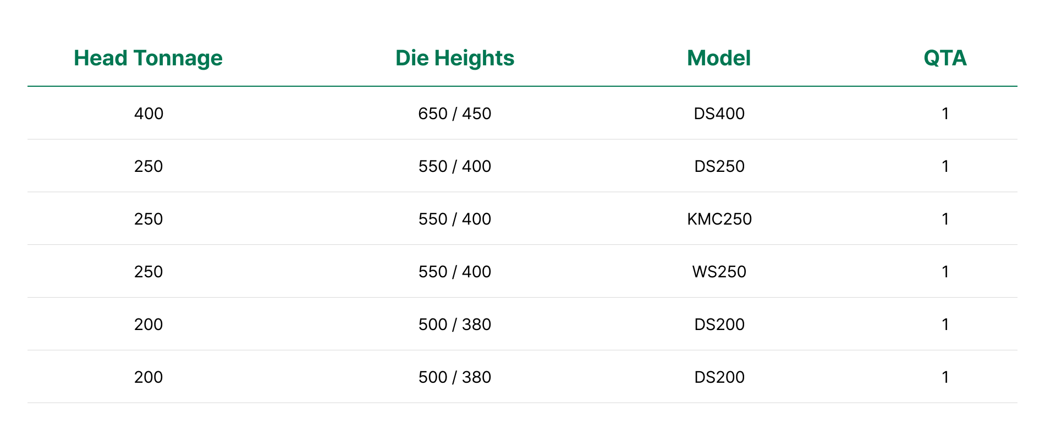Select the QTA value for KMC250
1045x447 pixels.
(x=945, y=219)
